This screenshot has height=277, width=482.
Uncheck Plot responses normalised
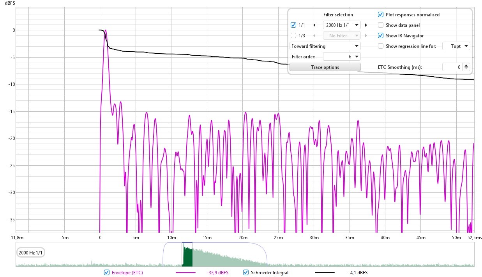381,15
